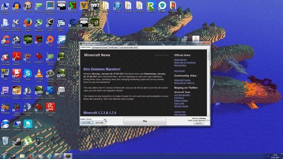Image resolution: width=283 pixels, height=159 pixels.
Task: Select the NVIDIA Control Panel desktop icon
Action: coord(39,92)
